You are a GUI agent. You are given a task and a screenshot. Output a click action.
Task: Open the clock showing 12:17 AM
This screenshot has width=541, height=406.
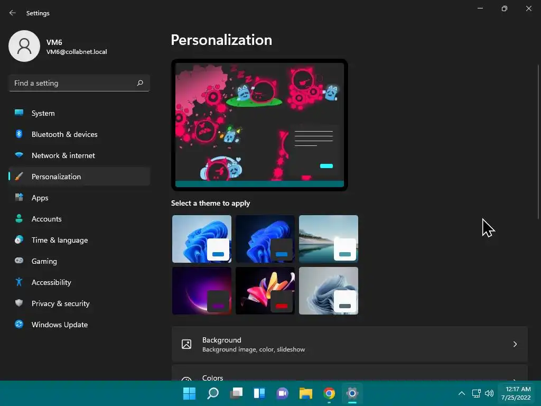tap(516, 393)
